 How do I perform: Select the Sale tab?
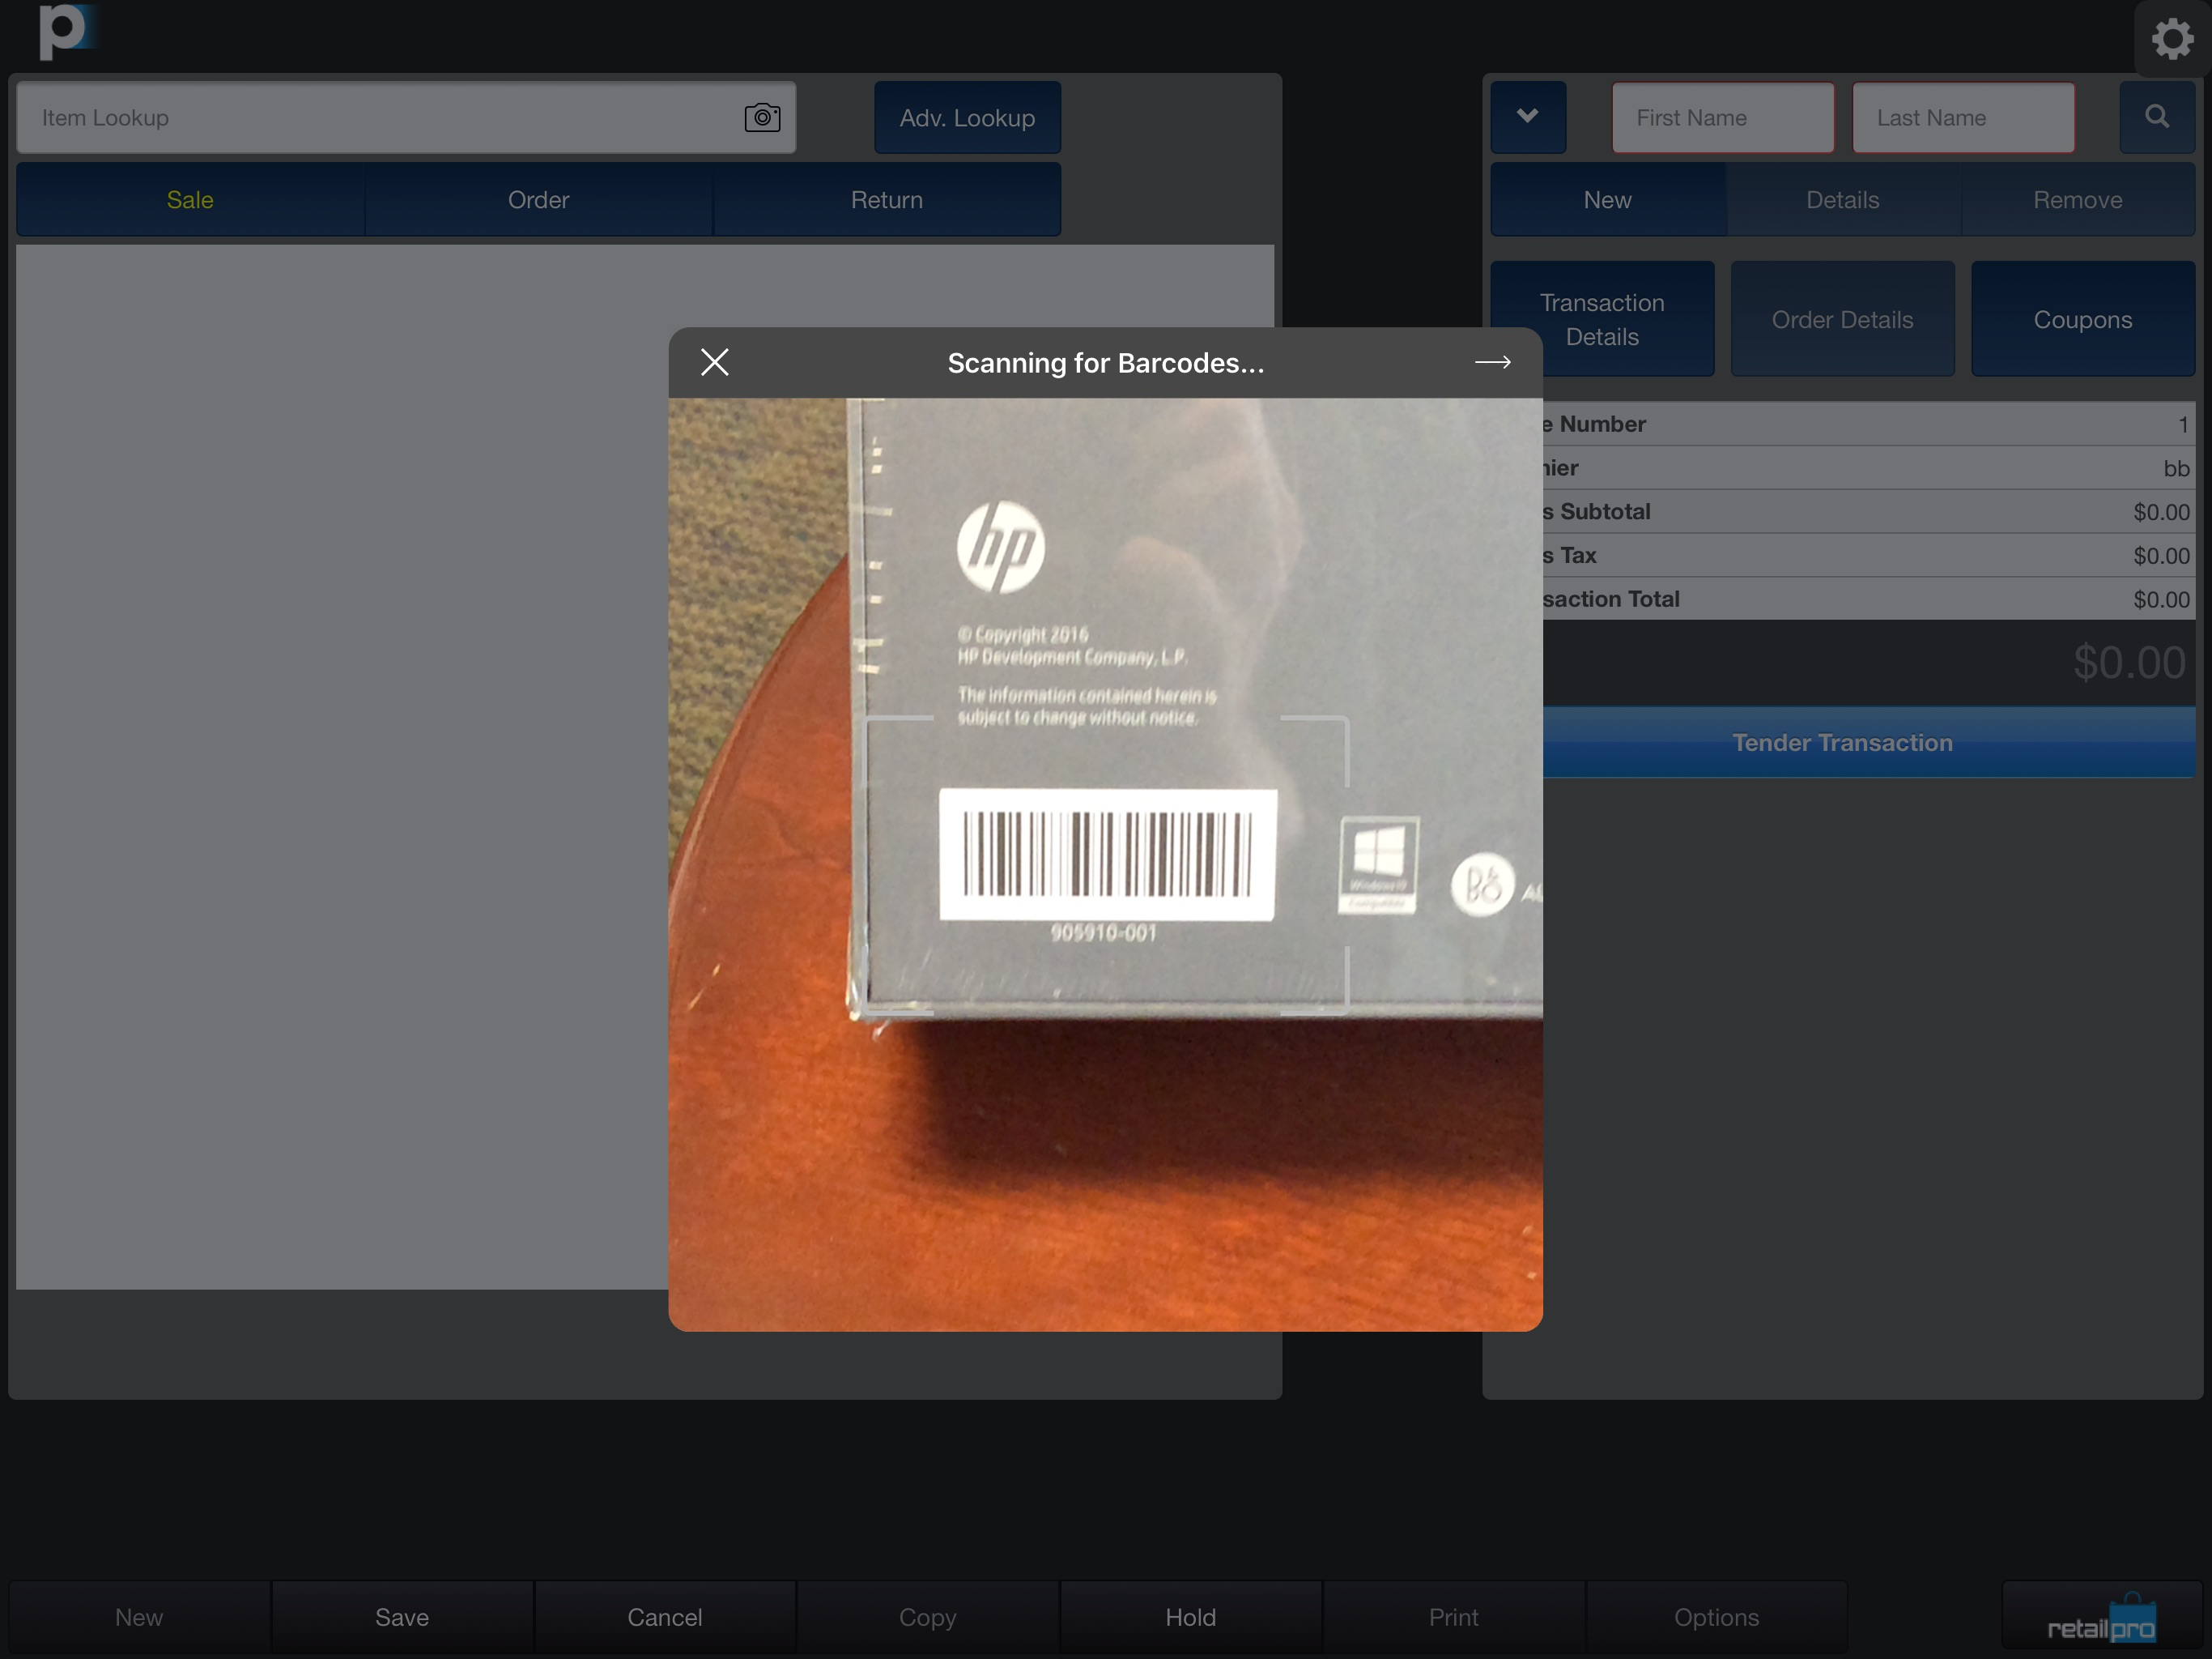coord(190,200)
